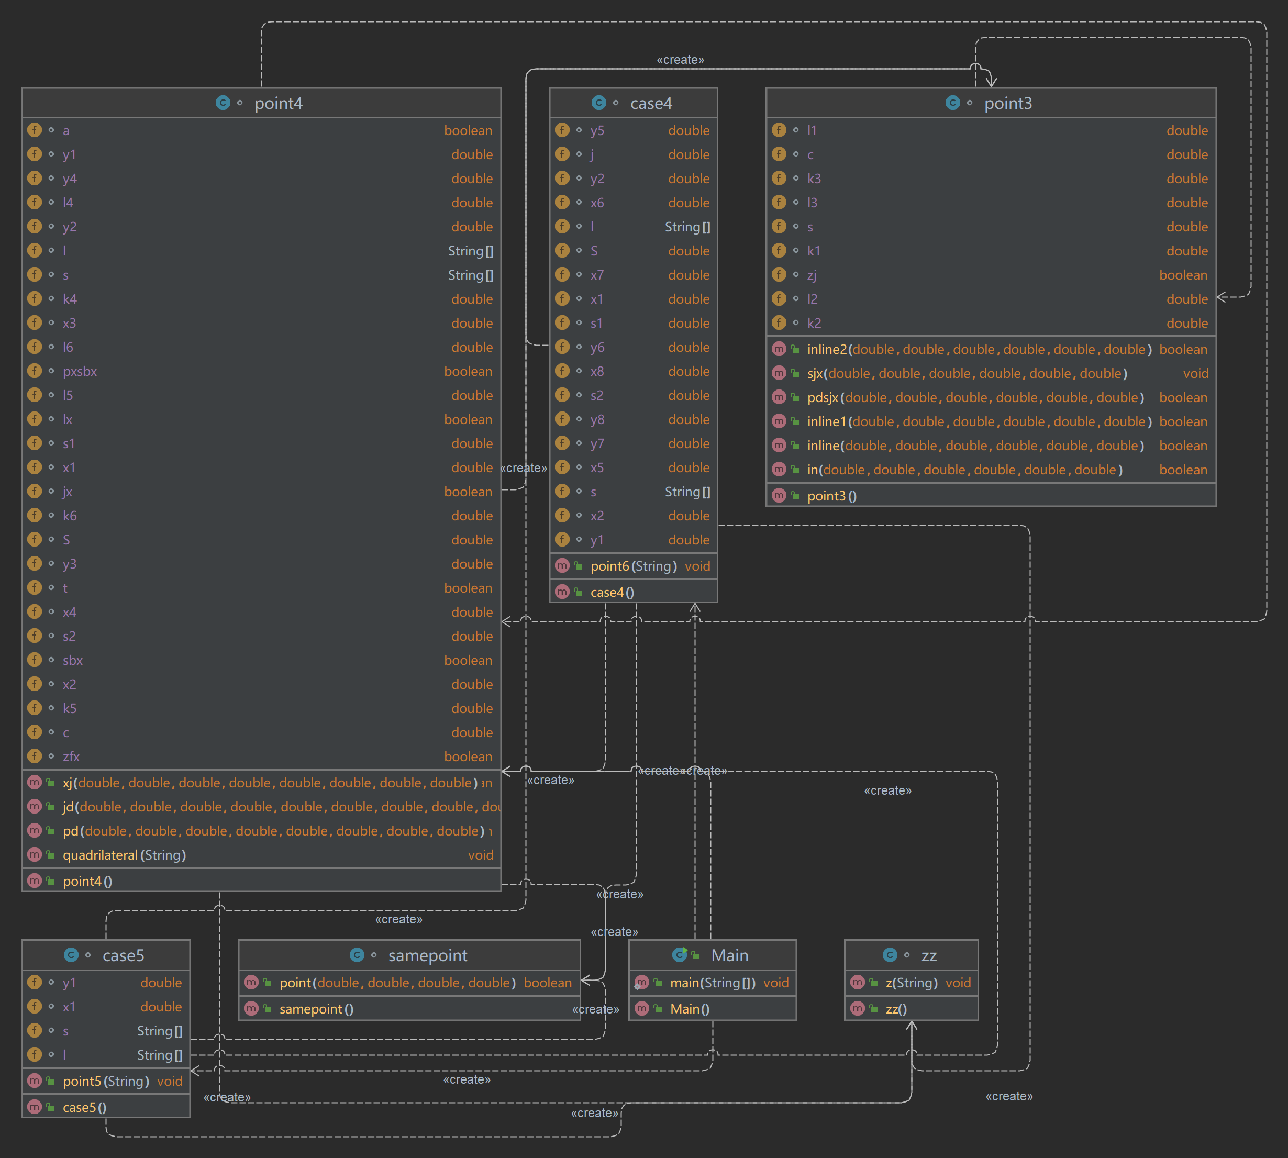Screen dimensions: 1288x1158
Task: Select the inline(...) method in point3
Action: [991, 446]
